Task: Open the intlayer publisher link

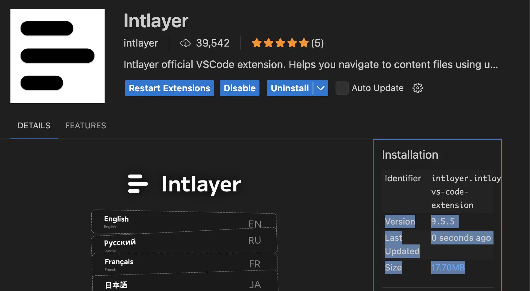Action: [141, 43]
